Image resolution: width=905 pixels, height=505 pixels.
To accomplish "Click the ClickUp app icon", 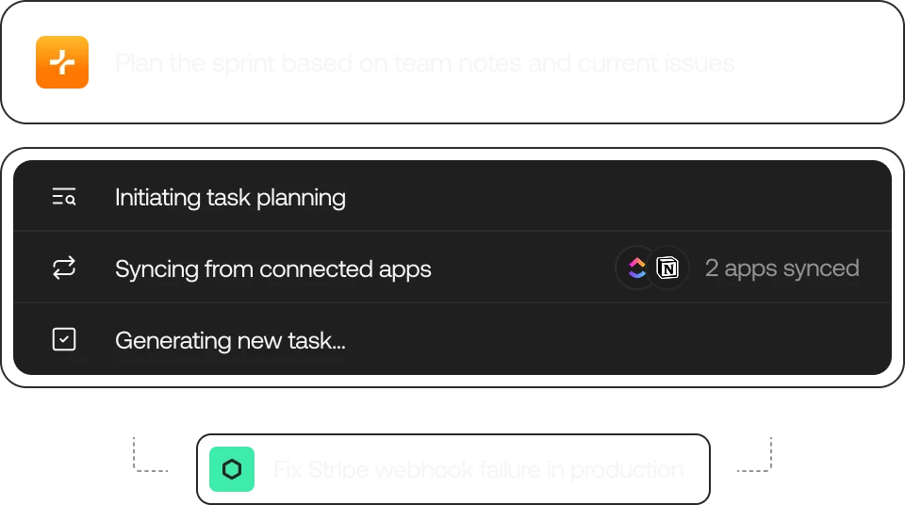I will click(x=637, y=269).
